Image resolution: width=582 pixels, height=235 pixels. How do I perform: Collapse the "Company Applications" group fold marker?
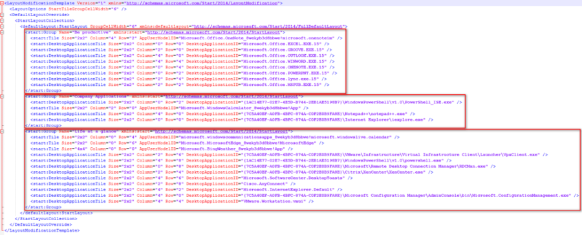[2, 96]
